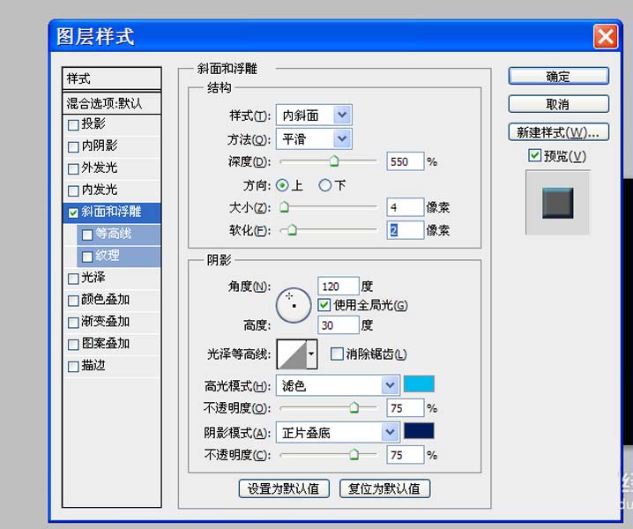Click the 软化 soften slider handle

(292, 230)
